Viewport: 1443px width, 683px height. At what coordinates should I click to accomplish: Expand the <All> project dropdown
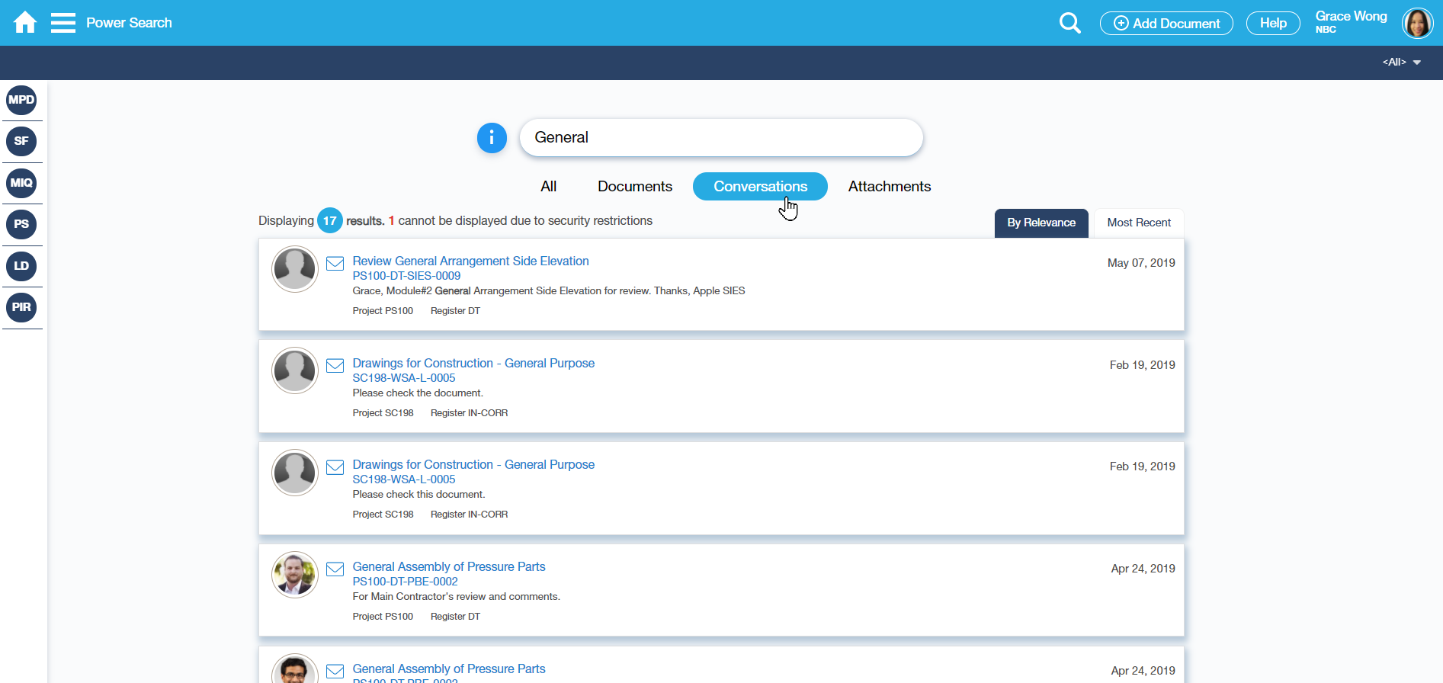(x=1401, y=63)
